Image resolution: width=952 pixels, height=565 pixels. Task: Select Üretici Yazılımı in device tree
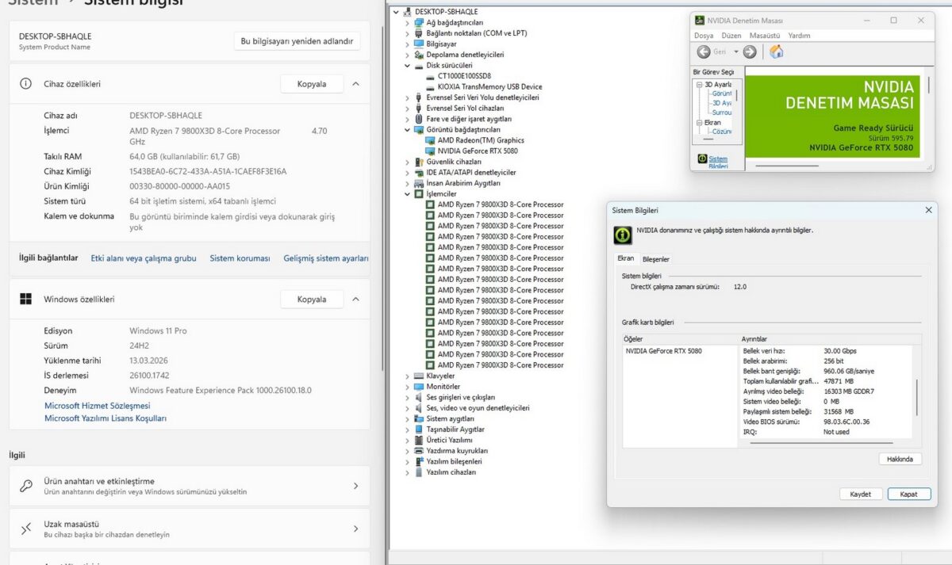(449, 440)
